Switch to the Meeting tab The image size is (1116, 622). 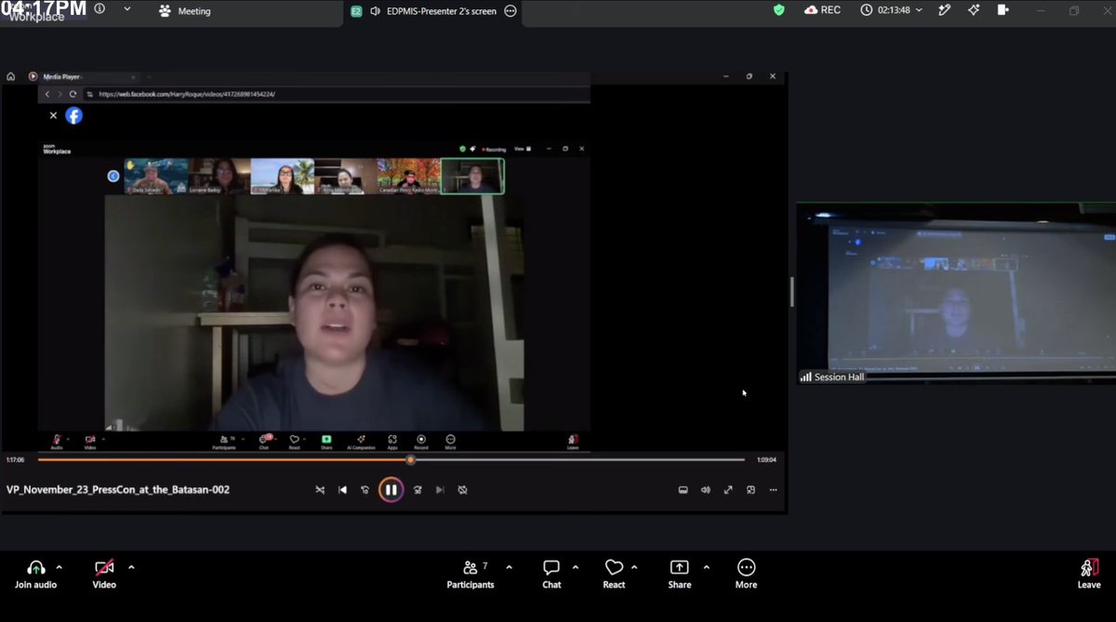click(184, 11)
